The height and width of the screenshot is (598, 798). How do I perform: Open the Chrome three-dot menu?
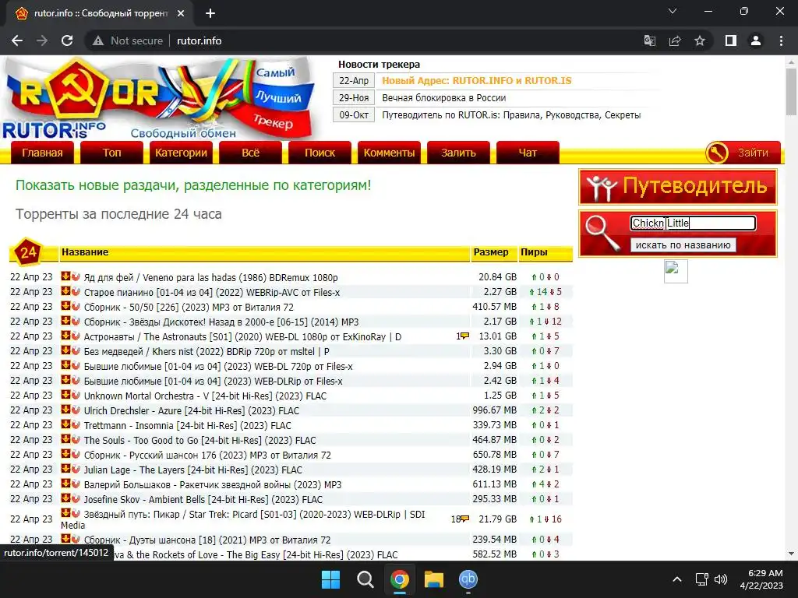click(781, 40)
